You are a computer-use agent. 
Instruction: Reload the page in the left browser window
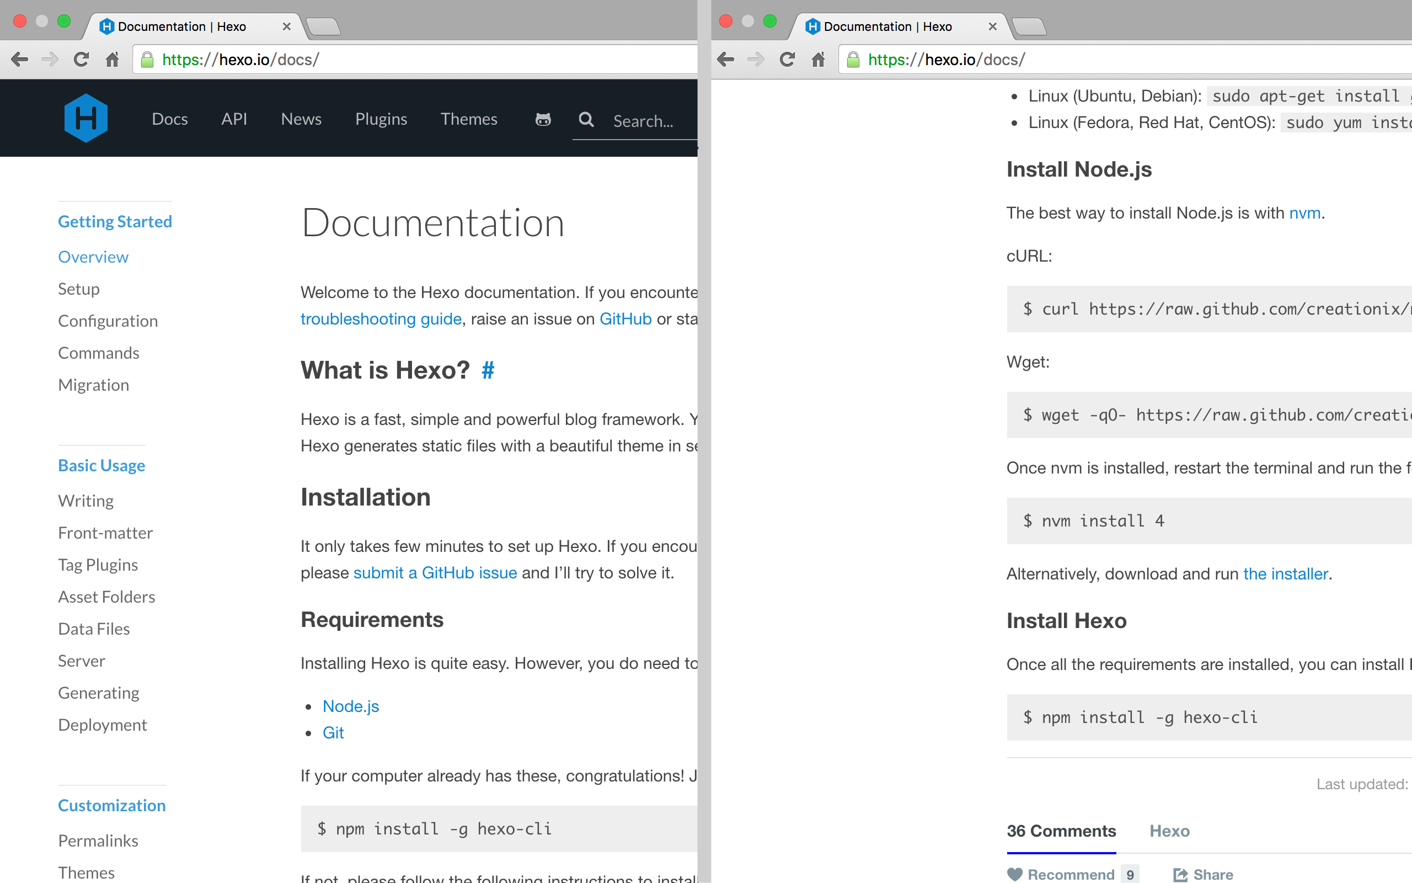click(81, 60)
